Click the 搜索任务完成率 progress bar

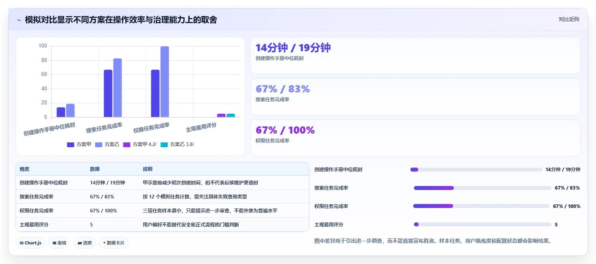click(x=483, y=188)
